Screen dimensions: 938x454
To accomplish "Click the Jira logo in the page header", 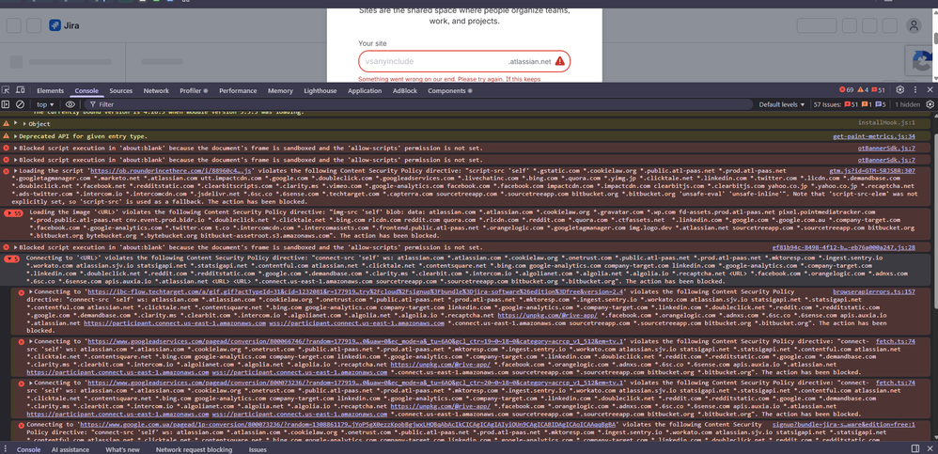I will 64,25.
